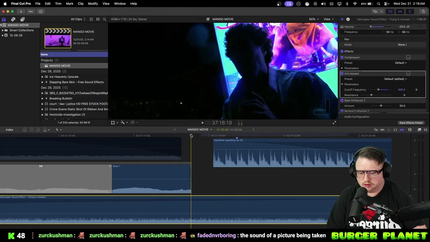Show or hide the Inspector sliders button
Viewport: 430px width, 242px height.
pos(410,11)
